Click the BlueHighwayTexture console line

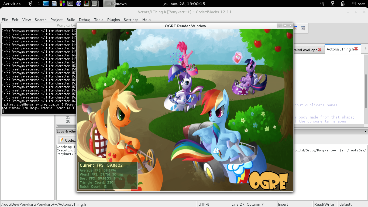coord(39,104)
